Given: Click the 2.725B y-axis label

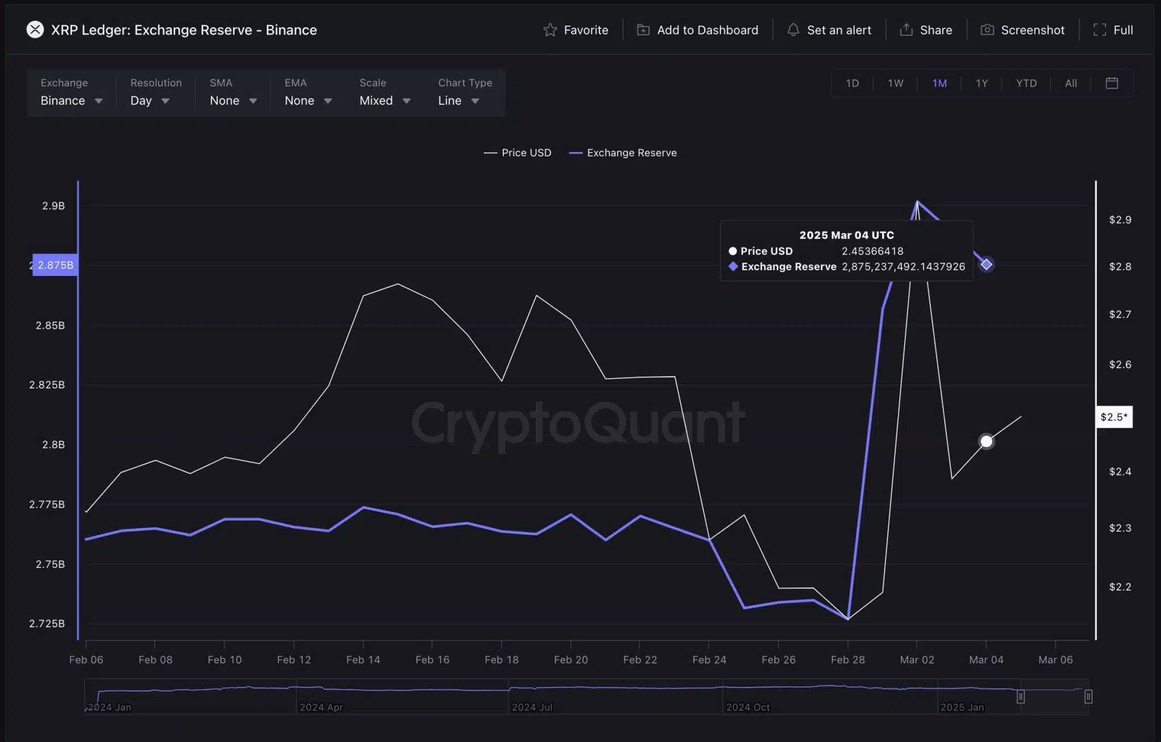Looking at the screenshot, I should [x=47, y=623].
